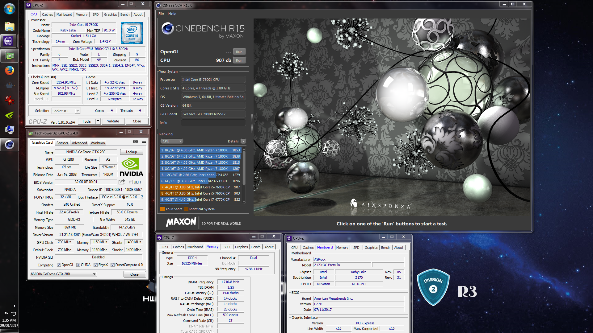This screenshot has width=593, height=333.
Task: Open the GPU-Z hamburger menu
Action: (144, 141)
